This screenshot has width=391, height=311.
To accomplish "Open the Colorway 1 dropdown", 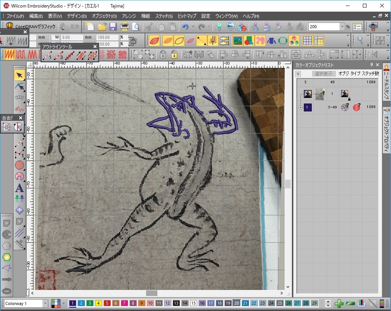I will [x=45, y=303].
